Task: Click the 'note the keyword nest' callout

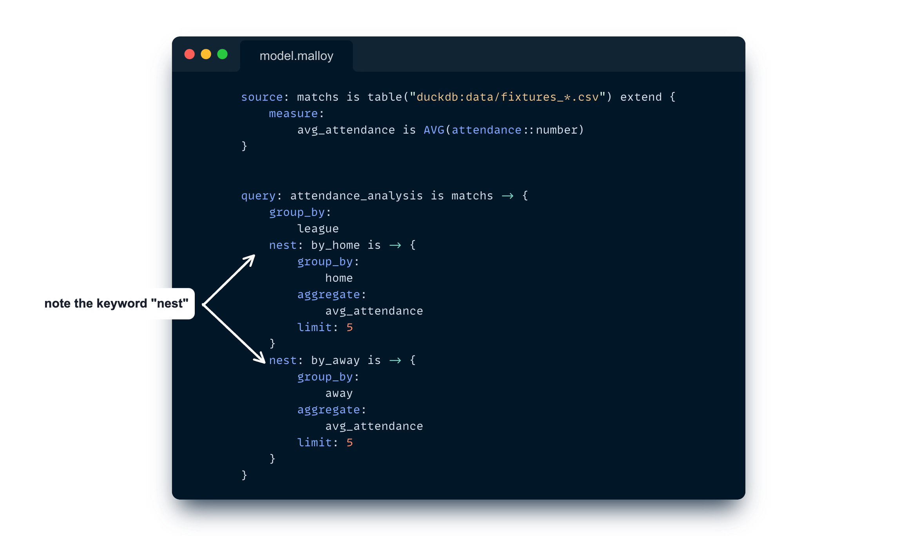Action: point(116,304)
